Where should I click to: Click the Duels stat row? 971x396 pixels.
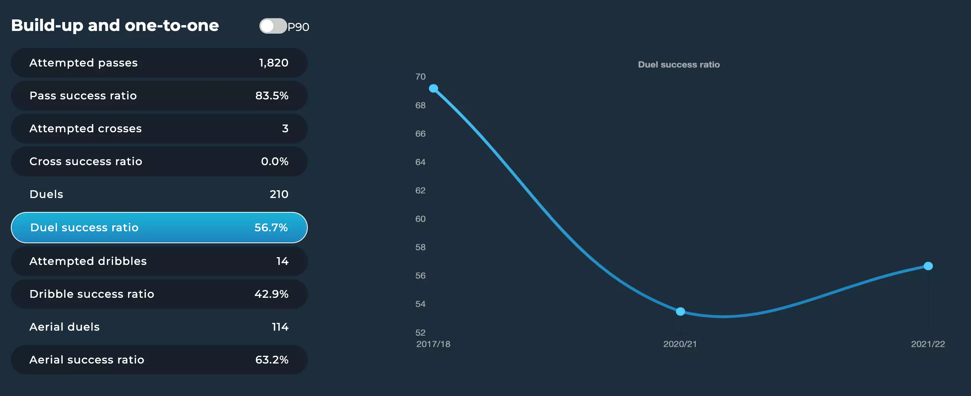click(x=159, y=194)
